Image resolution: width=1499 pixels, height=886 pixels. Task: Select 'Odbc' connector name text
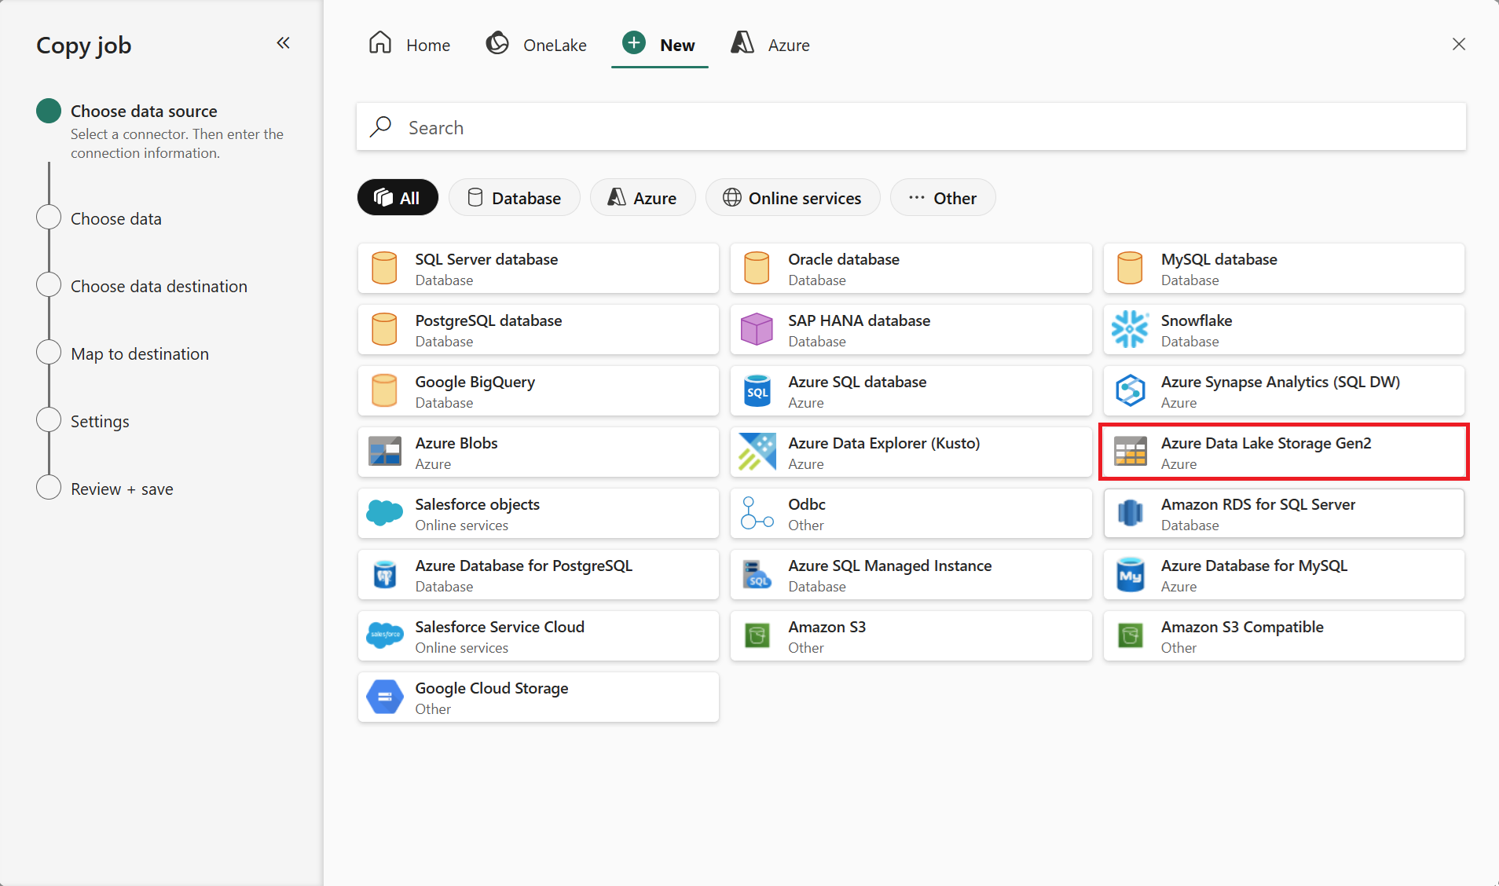tap(807, 504)
